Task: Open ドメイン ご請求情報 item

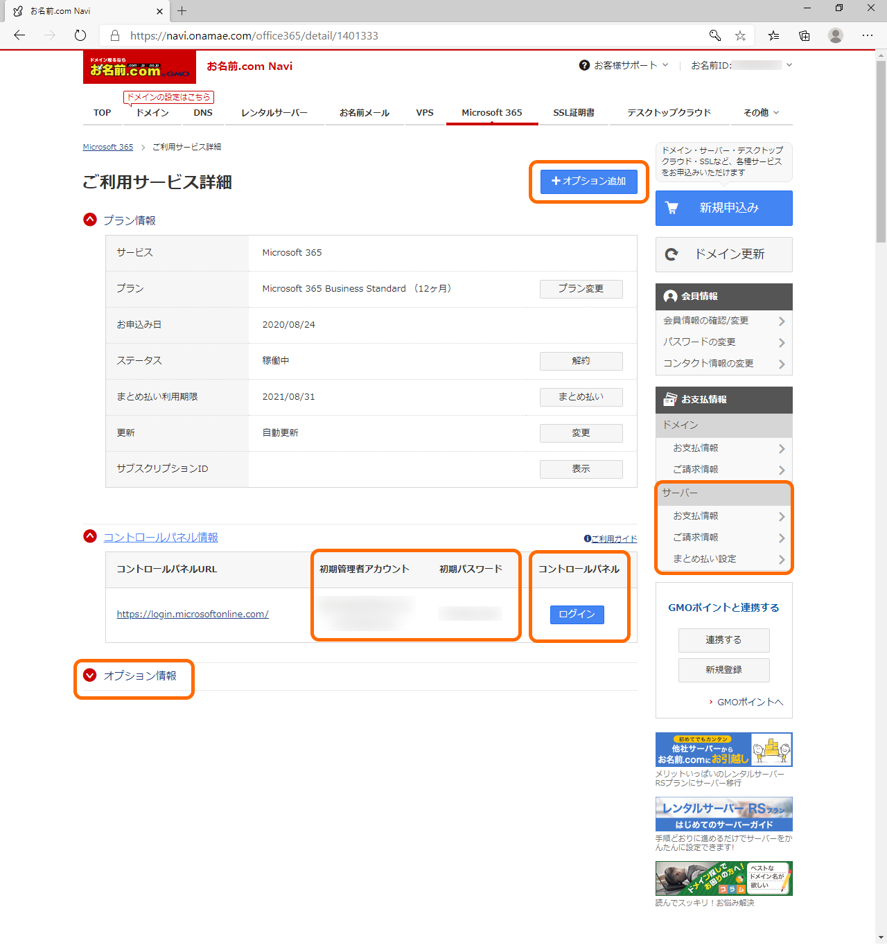Action: click(723, 470)
